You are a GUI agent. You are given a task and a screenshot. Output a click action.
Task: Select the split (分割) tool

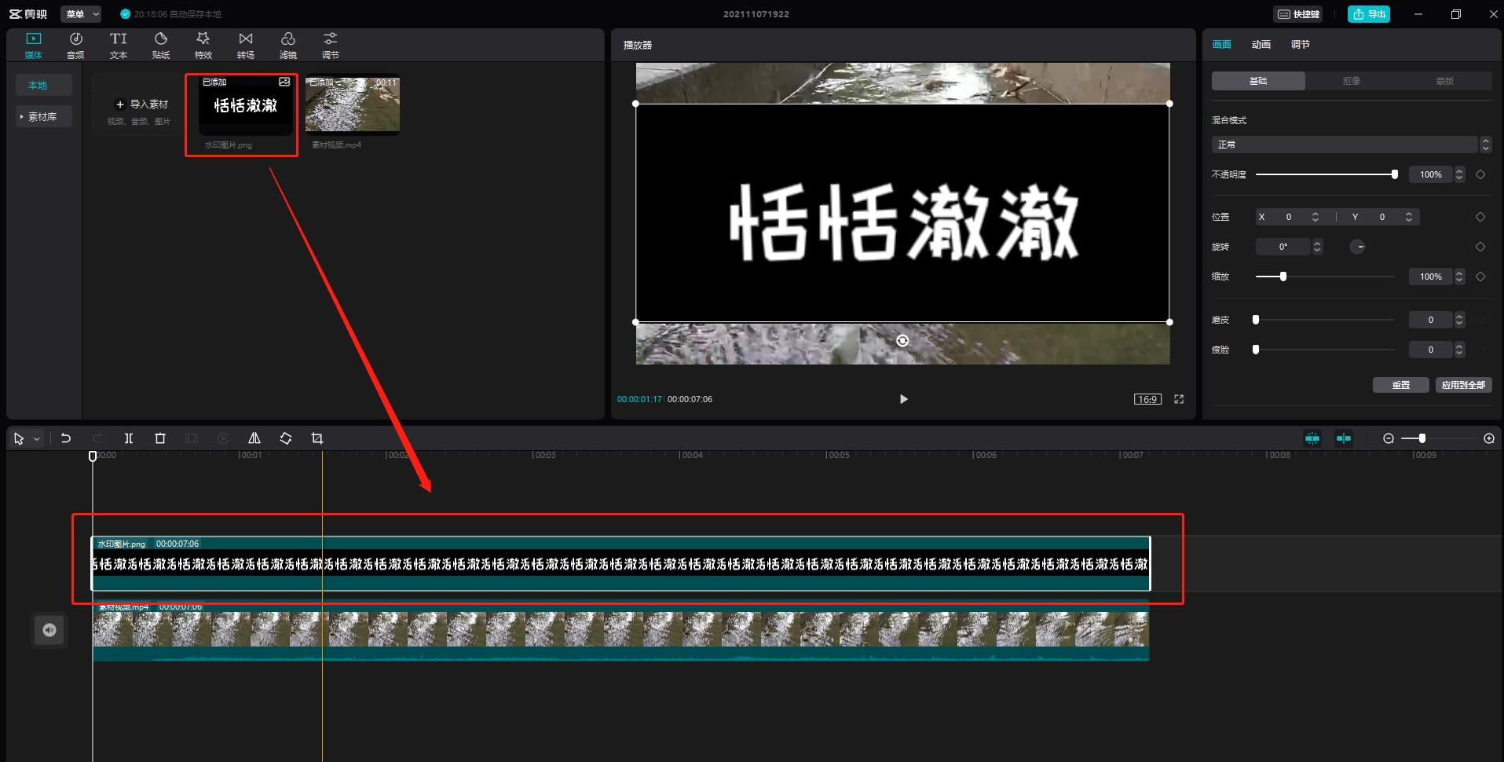[128, 438]
